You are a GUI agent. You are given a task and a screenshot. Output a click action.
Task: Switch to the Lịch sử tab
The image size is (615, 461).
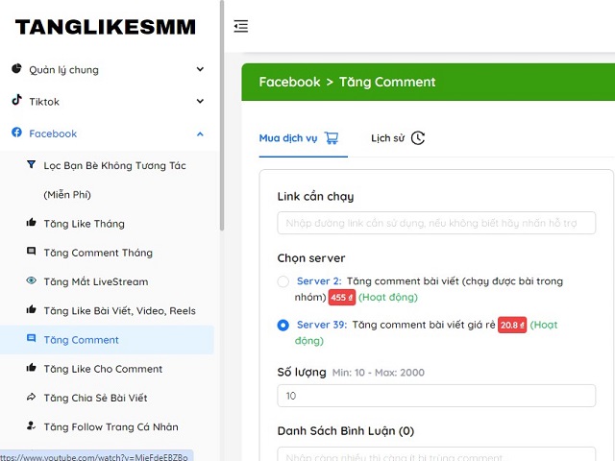(398, 139)
